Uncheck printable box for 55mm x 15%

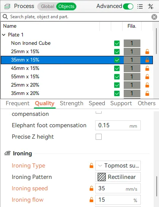pyautogui.click(x=117, y=77)
